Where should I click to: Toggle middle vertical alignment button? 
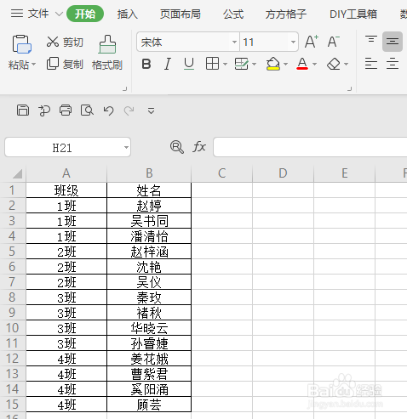pyautogui.click(x=393, y=42)
